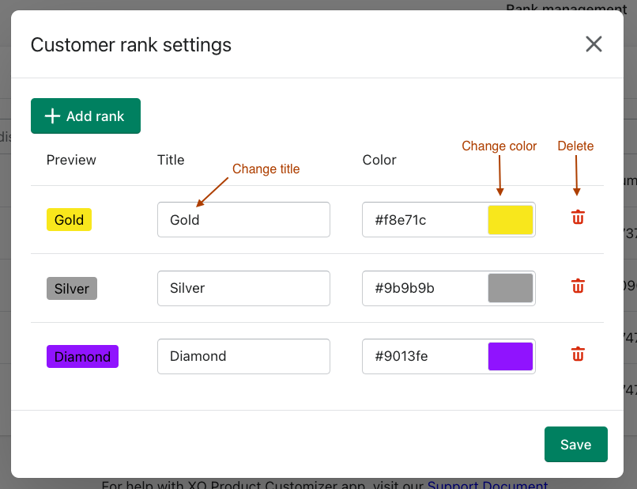Close the Customer rank settings dialog

click(x=594, y=44)
